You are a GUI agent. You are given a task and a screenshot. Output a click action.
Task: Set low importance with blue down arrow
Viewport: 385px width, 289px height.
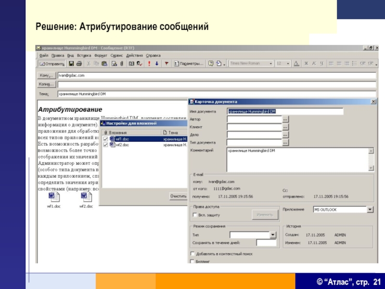point(157,64)
